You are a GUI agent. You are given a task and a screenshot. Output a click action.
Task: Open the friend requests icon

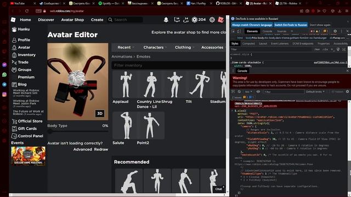tap(185, 20)
